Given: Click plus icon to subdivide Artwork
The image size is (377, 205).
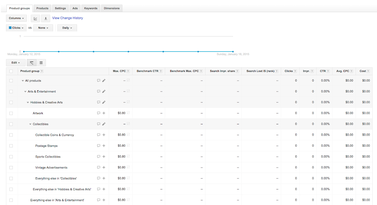Looking at the screenshot, I should (104, 113).
